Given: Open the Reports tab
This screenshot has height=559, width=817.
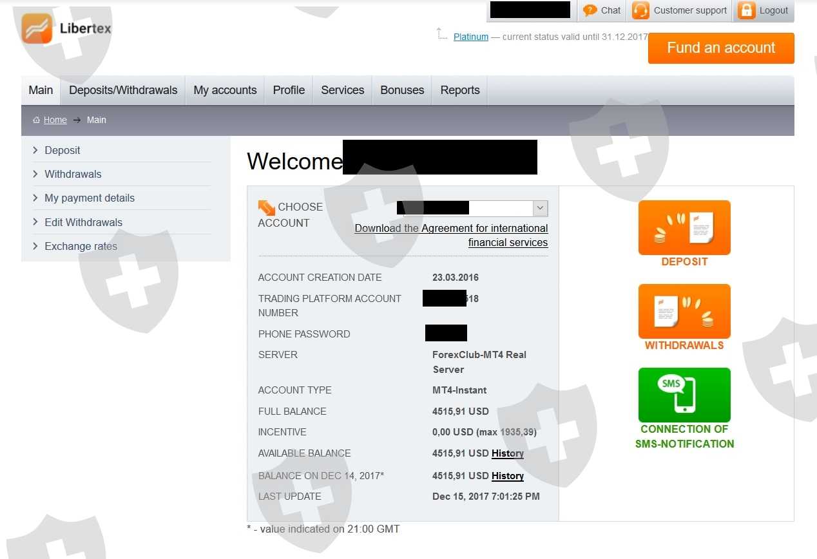Looking at the screenshot, I should click(460, 90).
